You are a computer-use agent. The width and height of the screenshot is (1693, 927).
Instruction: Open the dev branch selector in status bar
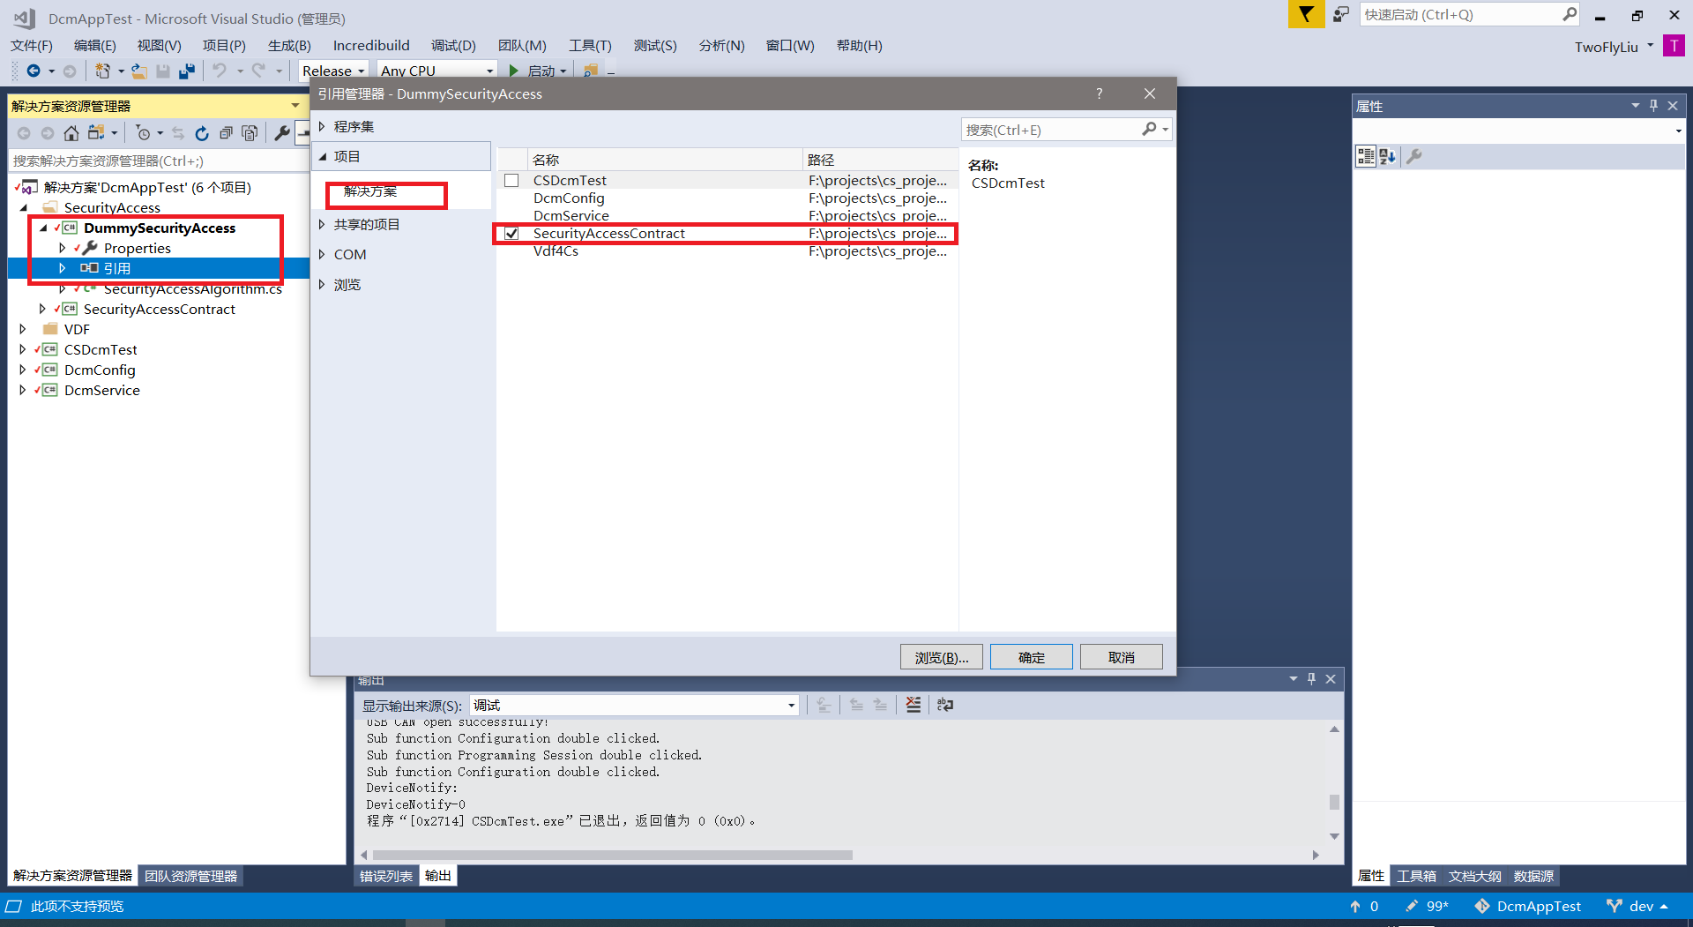[x=1637, y=906]
